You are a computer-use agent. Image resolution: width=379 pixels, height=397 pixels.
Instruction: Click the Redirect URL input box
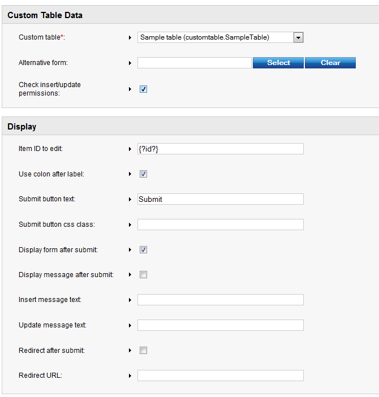220,376
